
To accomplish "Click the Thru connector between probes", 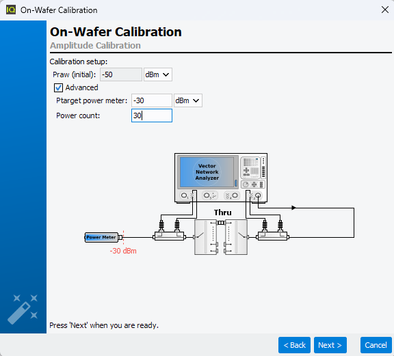I will point(221,223).
